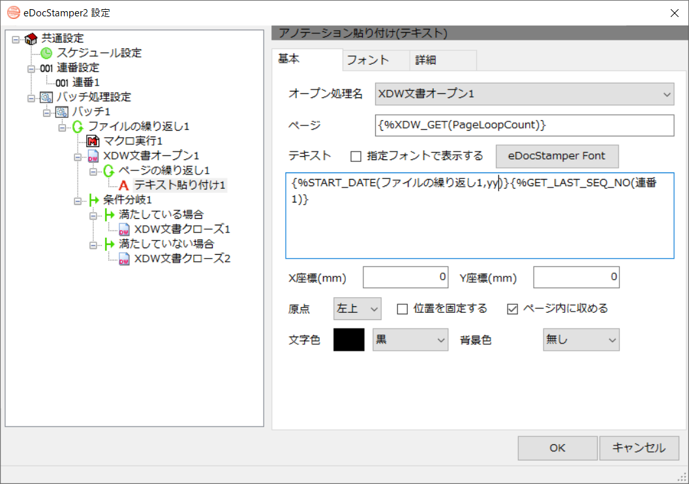Select the XDW文書クローズ2 tree label
689x484 pixels.
click(x=182, y=259)
